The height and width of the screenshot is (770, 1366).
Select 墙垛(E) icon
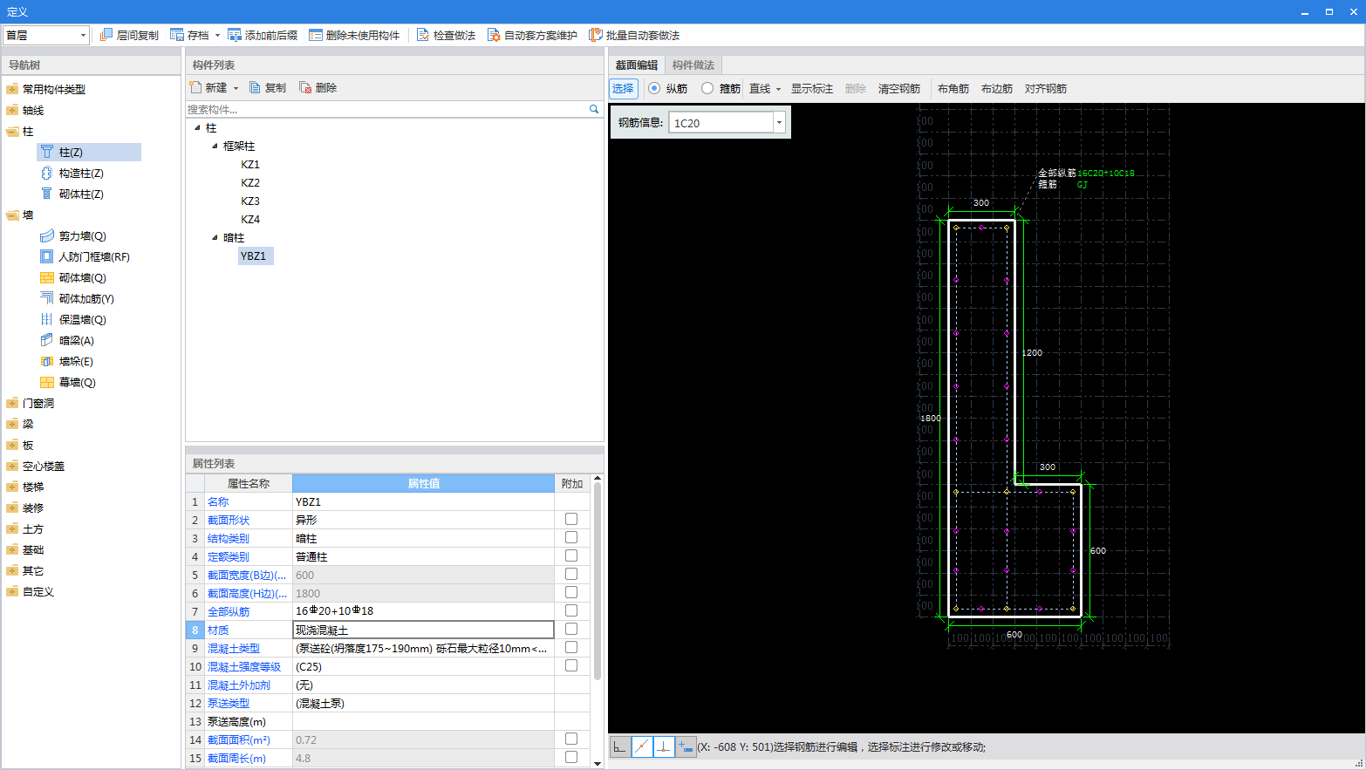tap(47, 361)
